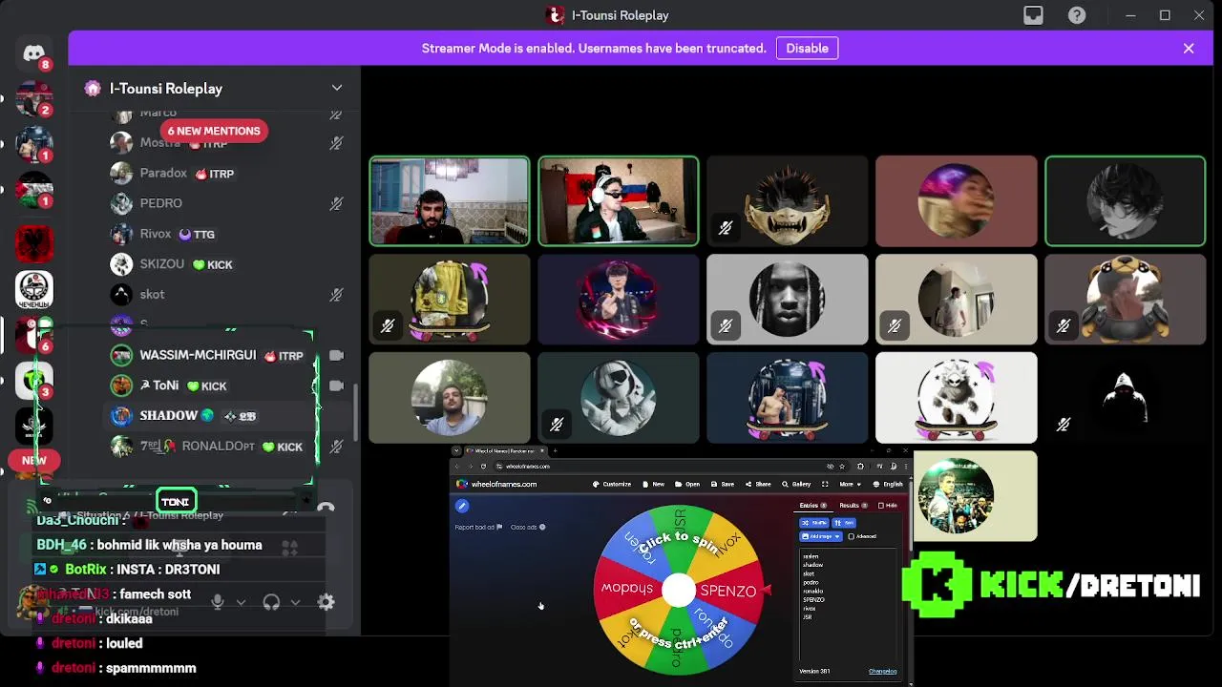The height and width of the screenshot is (687, 1222).
Task: Open Discord help question mark icon
Action: click(1077, 15)
